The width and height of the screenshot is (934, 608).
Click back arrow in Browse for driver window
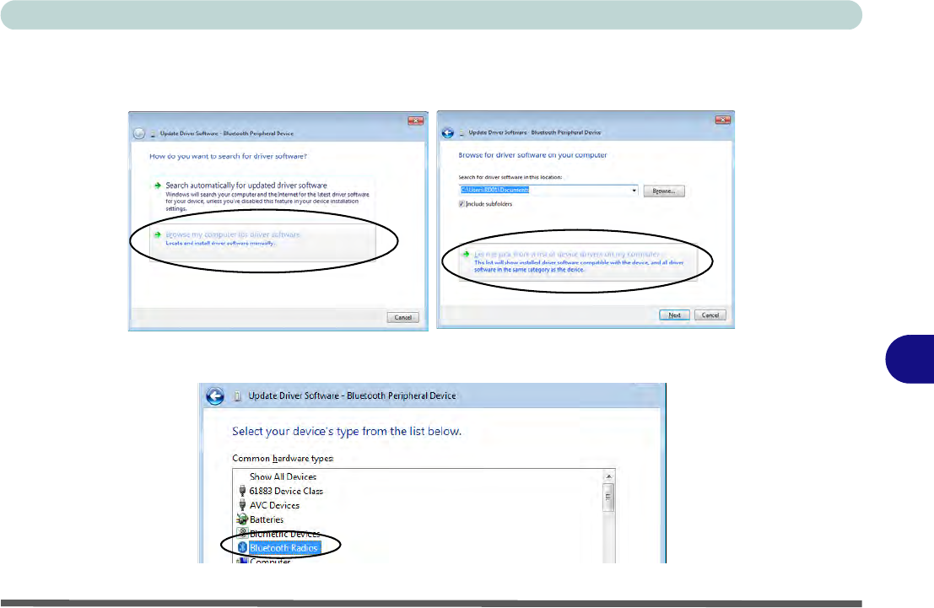tap(448, 132)
